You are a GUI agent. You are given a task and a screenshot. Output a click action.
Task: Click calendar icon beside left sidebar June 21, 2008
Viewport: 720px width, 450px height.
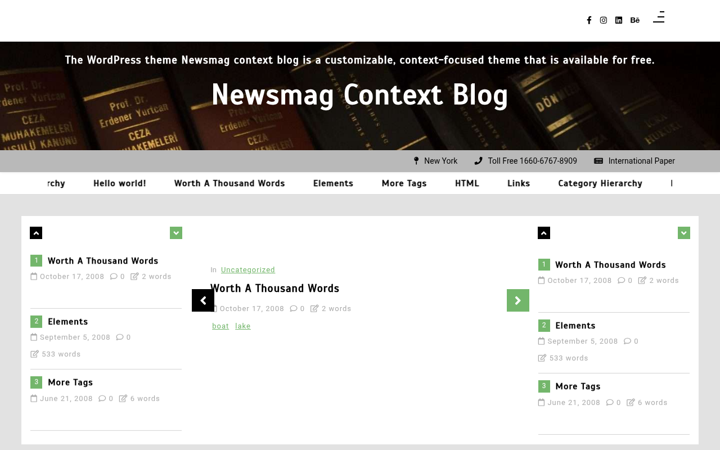[34, 399]
